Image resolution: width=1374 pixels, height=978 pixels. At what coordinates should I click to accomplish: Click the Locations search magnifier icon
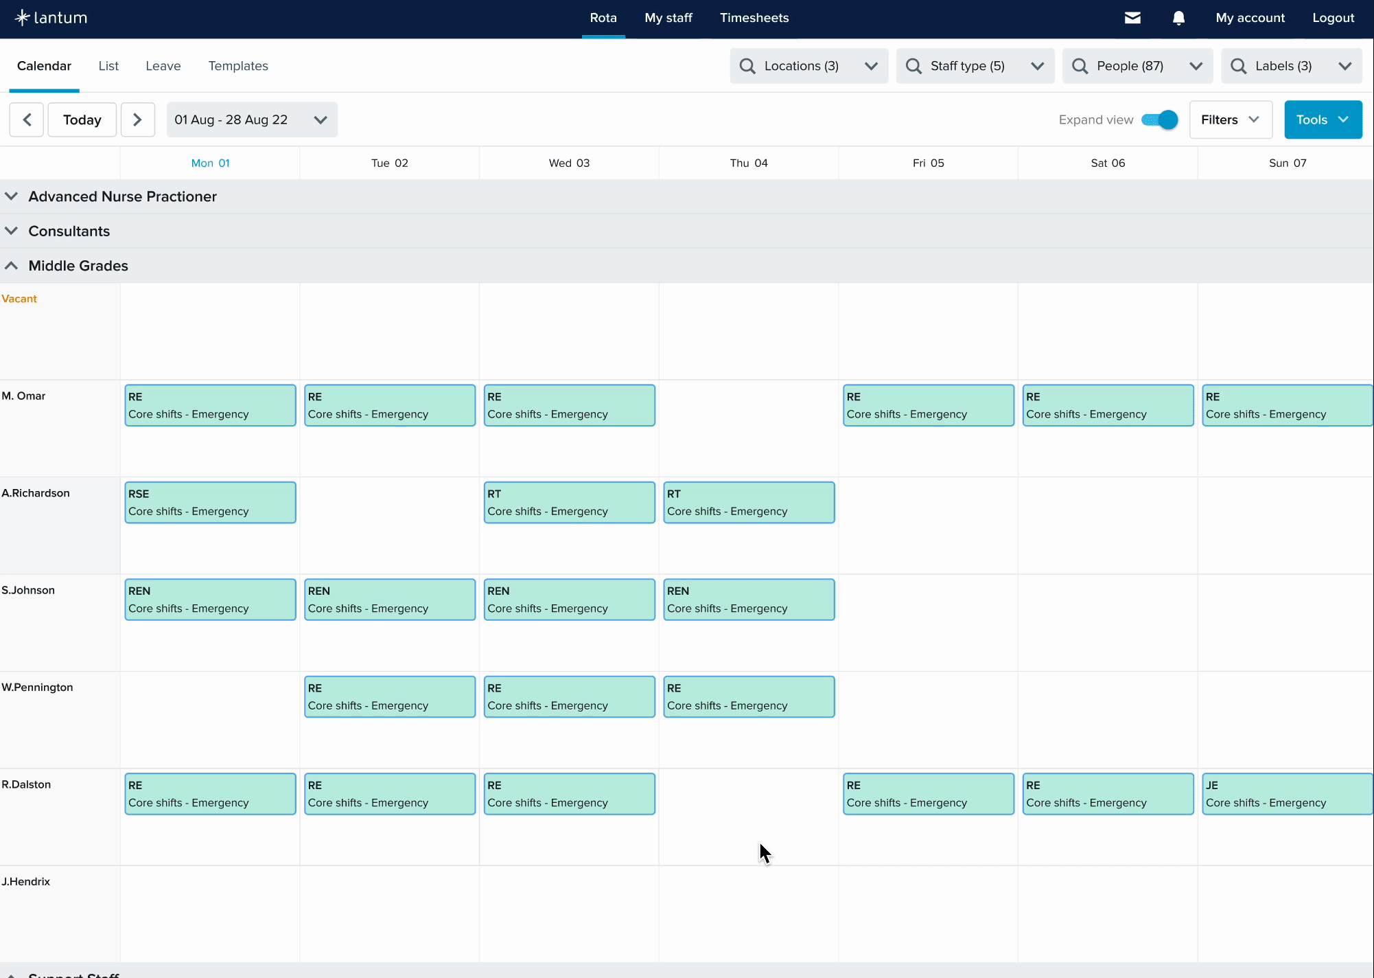(747, 66)
